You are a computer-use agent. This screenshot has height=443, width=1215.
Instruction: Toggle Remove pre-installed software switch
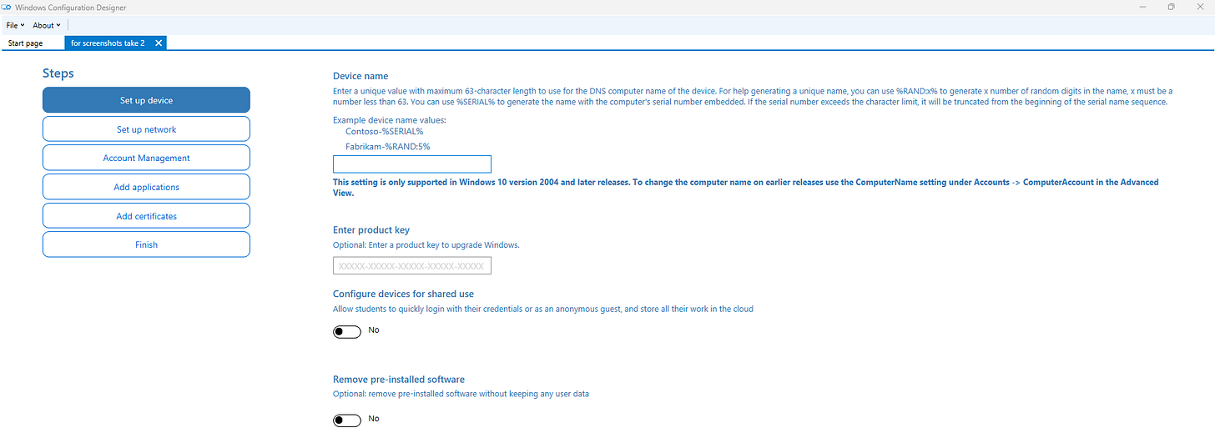[x=347, y=420]
